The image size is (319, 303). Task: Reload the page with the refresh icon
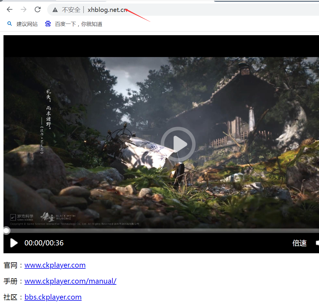point(38,10)
